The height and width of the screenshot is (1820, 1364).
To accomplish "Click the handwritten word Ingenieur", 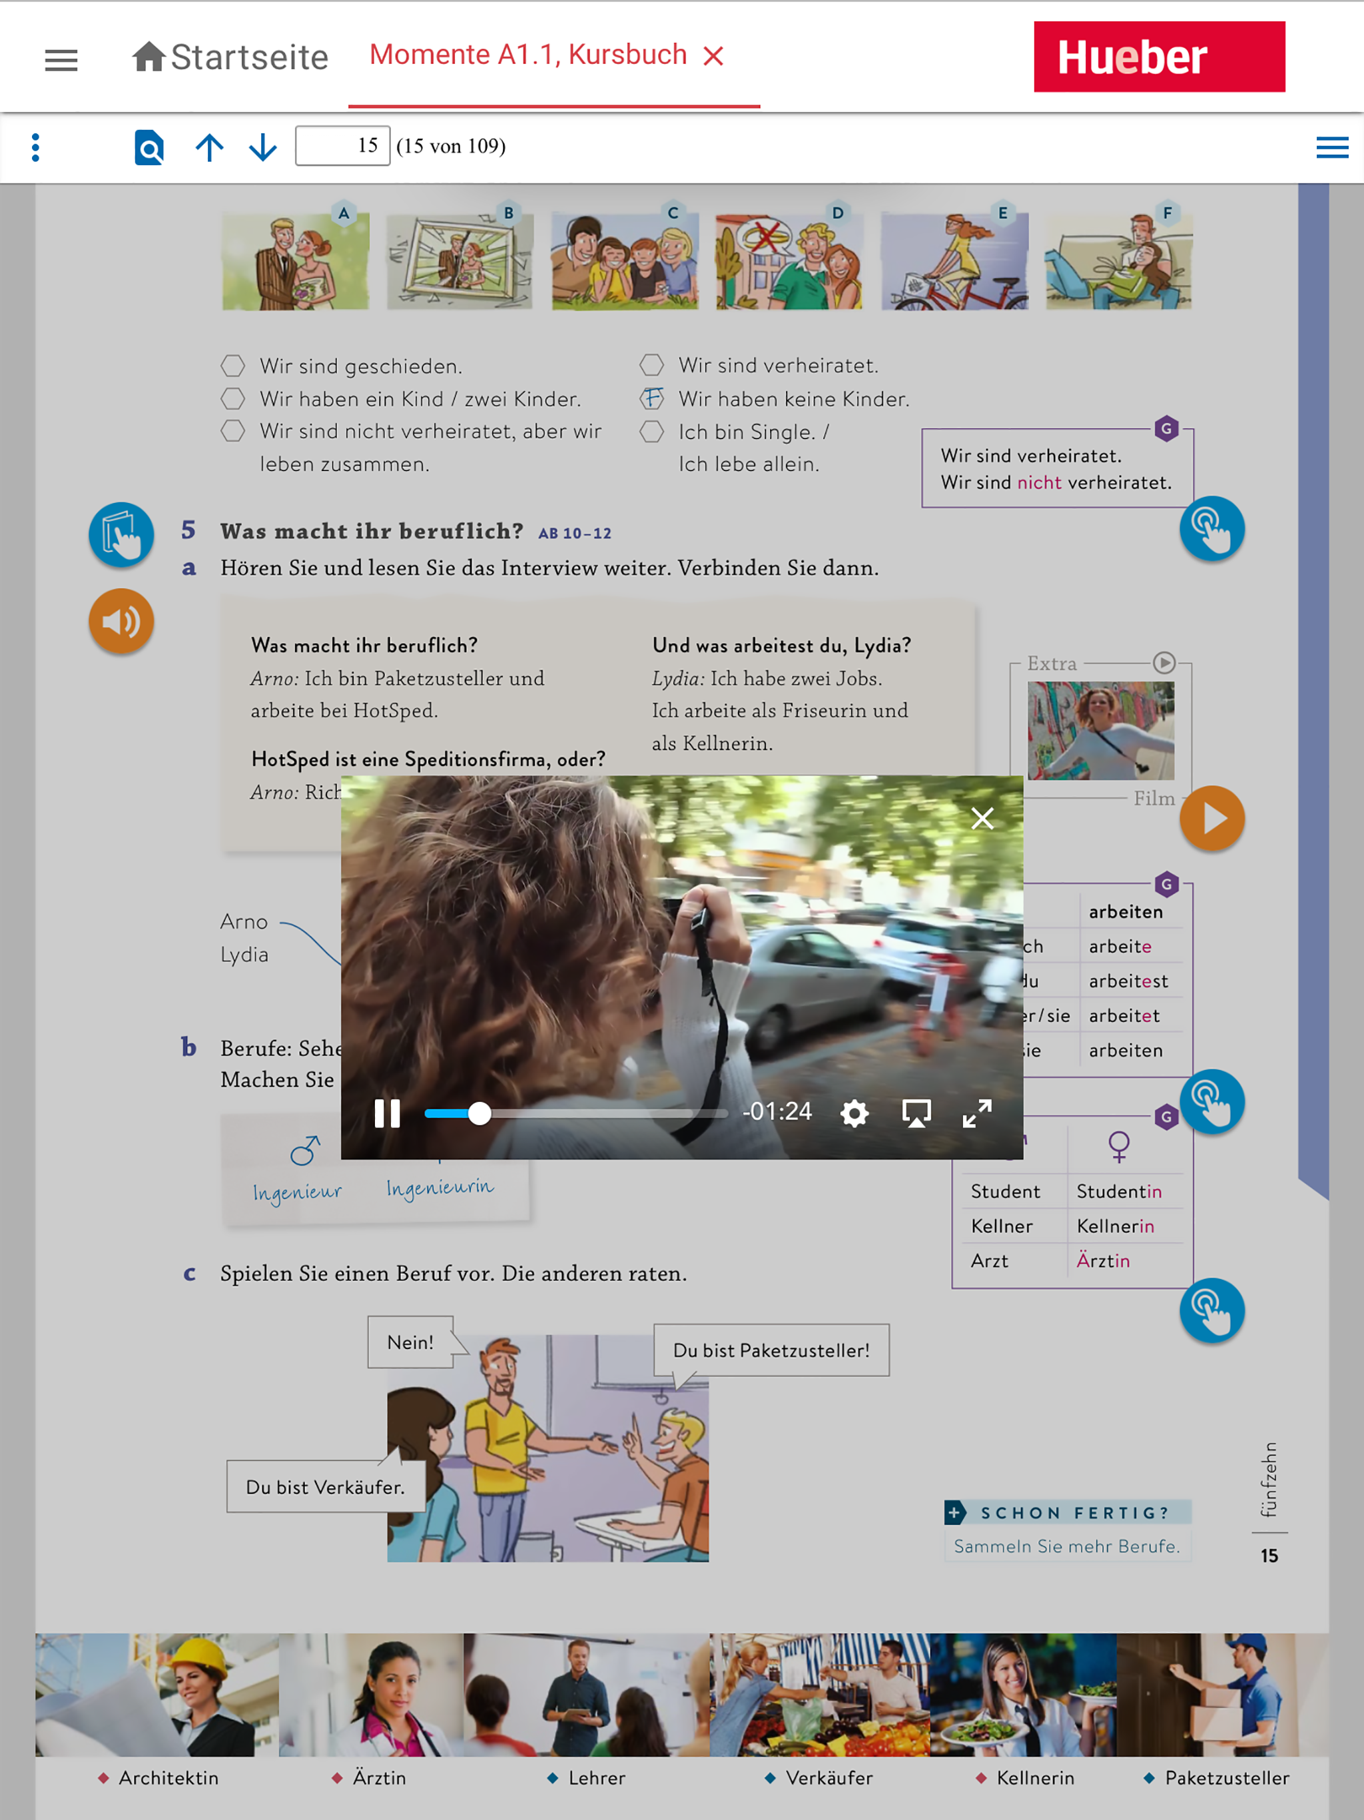I will pos(297,1192).
